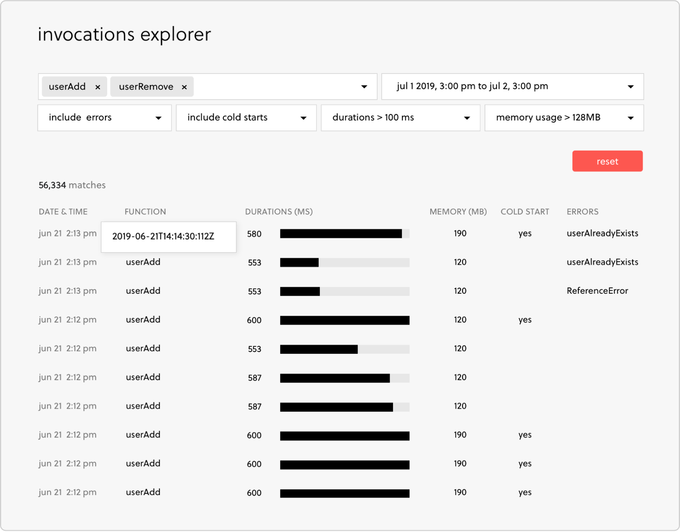Click the DURATIONS (MS) column header
Image resolution: width=680 pixels, height=532 pixels.
279,212
